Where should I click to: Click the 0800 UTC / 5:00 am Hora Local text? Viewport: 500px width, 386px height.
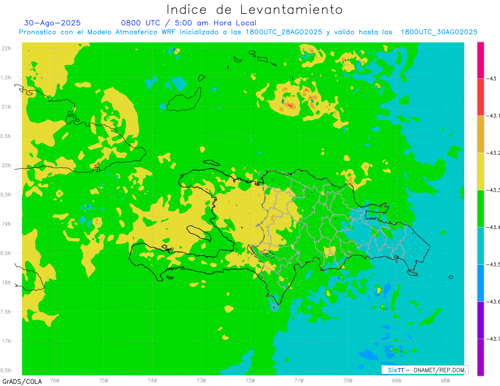189,23
